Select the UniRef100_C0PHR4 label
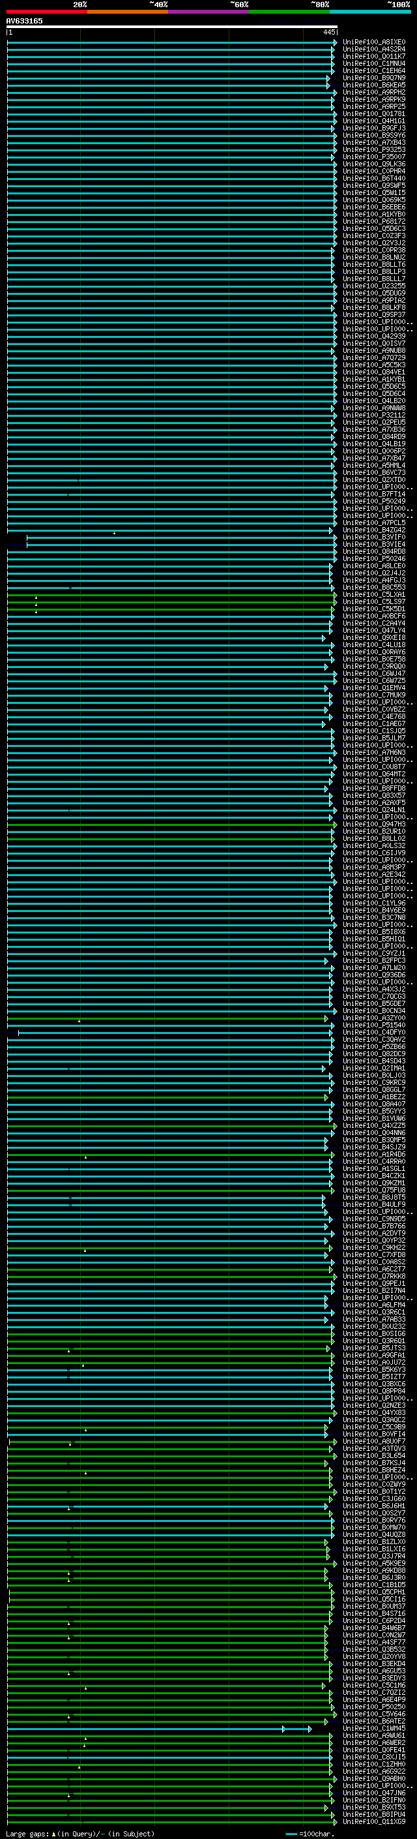This screenshot has height=1839, width=417. 373,171
